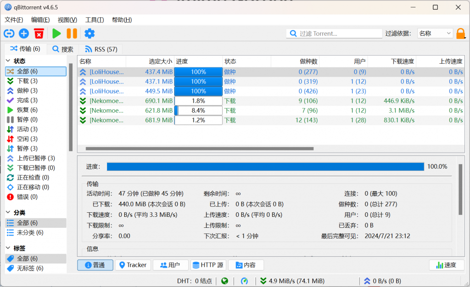Filter by 下载 (3) status
470x287 pixels.
(36, 81)
